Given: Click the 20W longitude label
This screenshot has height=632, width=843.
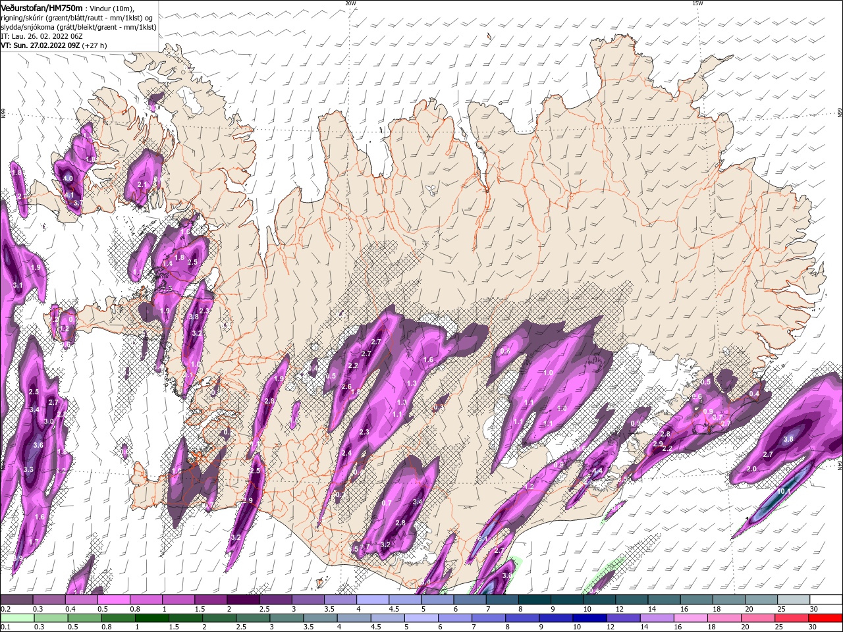Looking at the screenshot, I should pos(350,3).
